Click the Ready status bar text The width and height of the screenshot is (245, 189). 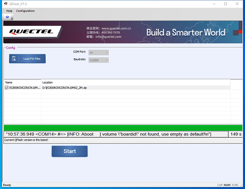pos(7,185)
